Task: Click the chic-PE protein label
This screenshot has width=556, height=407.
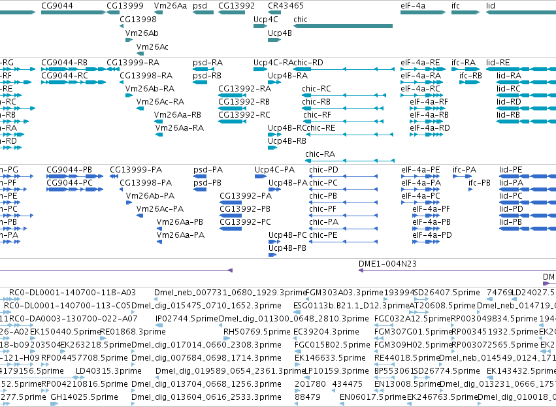Action: [x=323, y=235]
